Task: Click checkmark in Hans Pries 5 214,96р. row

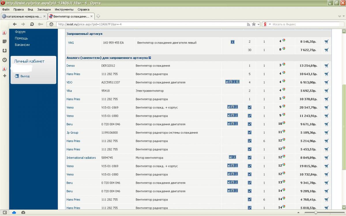Action: coord(250,141)
